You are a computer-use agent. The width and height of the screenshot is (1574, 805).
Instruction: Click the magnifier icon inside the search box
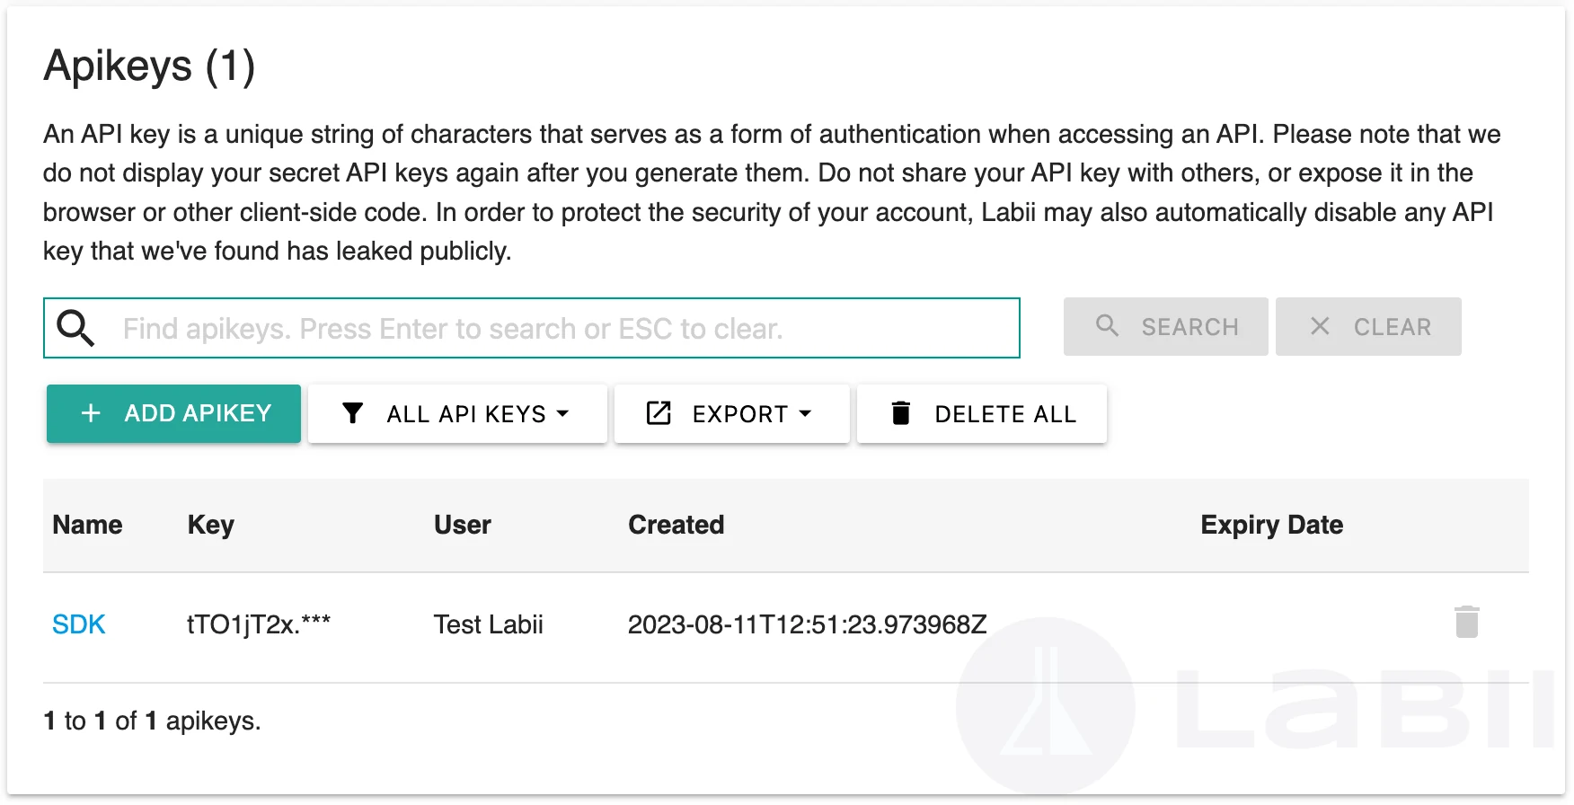75,328
